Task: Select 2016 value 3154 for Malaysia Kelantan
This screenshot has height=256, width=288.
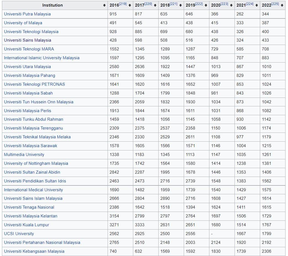Action: pos(114,216)
